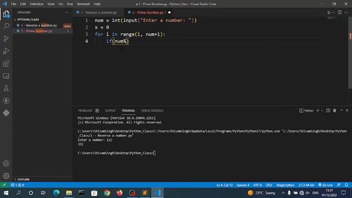The image size is (352, 198).
Task: Place cursor on code line 1
Action: pos(145,20)
